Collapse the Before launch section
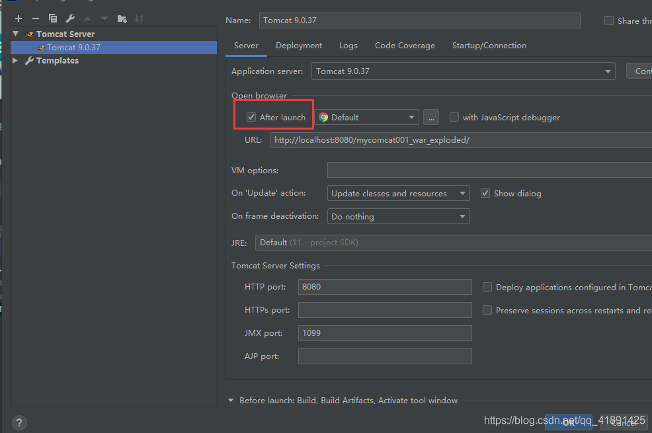The width and height of the screenshot is (652, 433). point(231,400)
